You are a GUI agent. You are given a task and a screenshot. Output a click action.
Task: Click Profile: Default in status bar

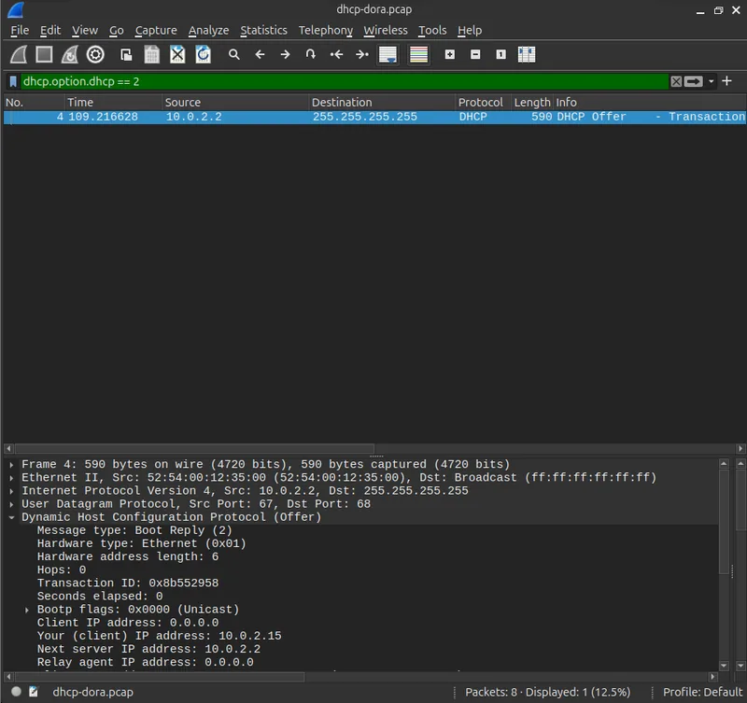[702, 692]
